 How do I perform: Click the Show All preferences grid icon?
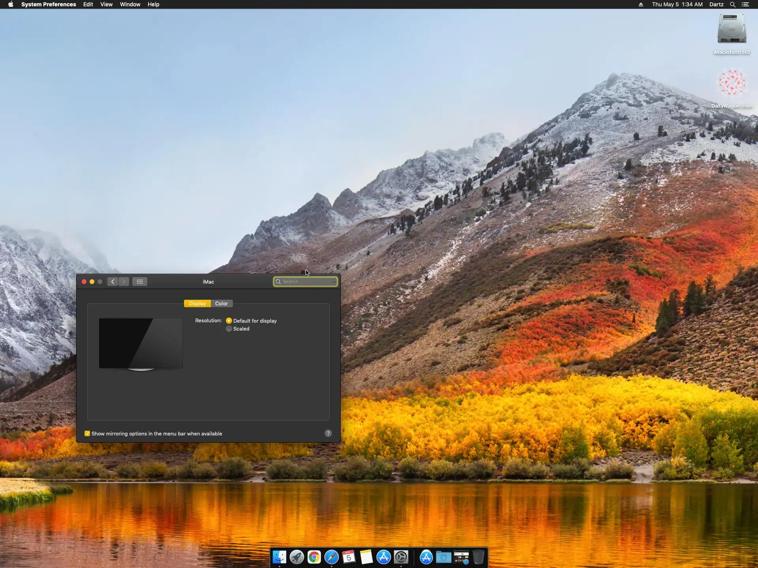coord(140,282)
